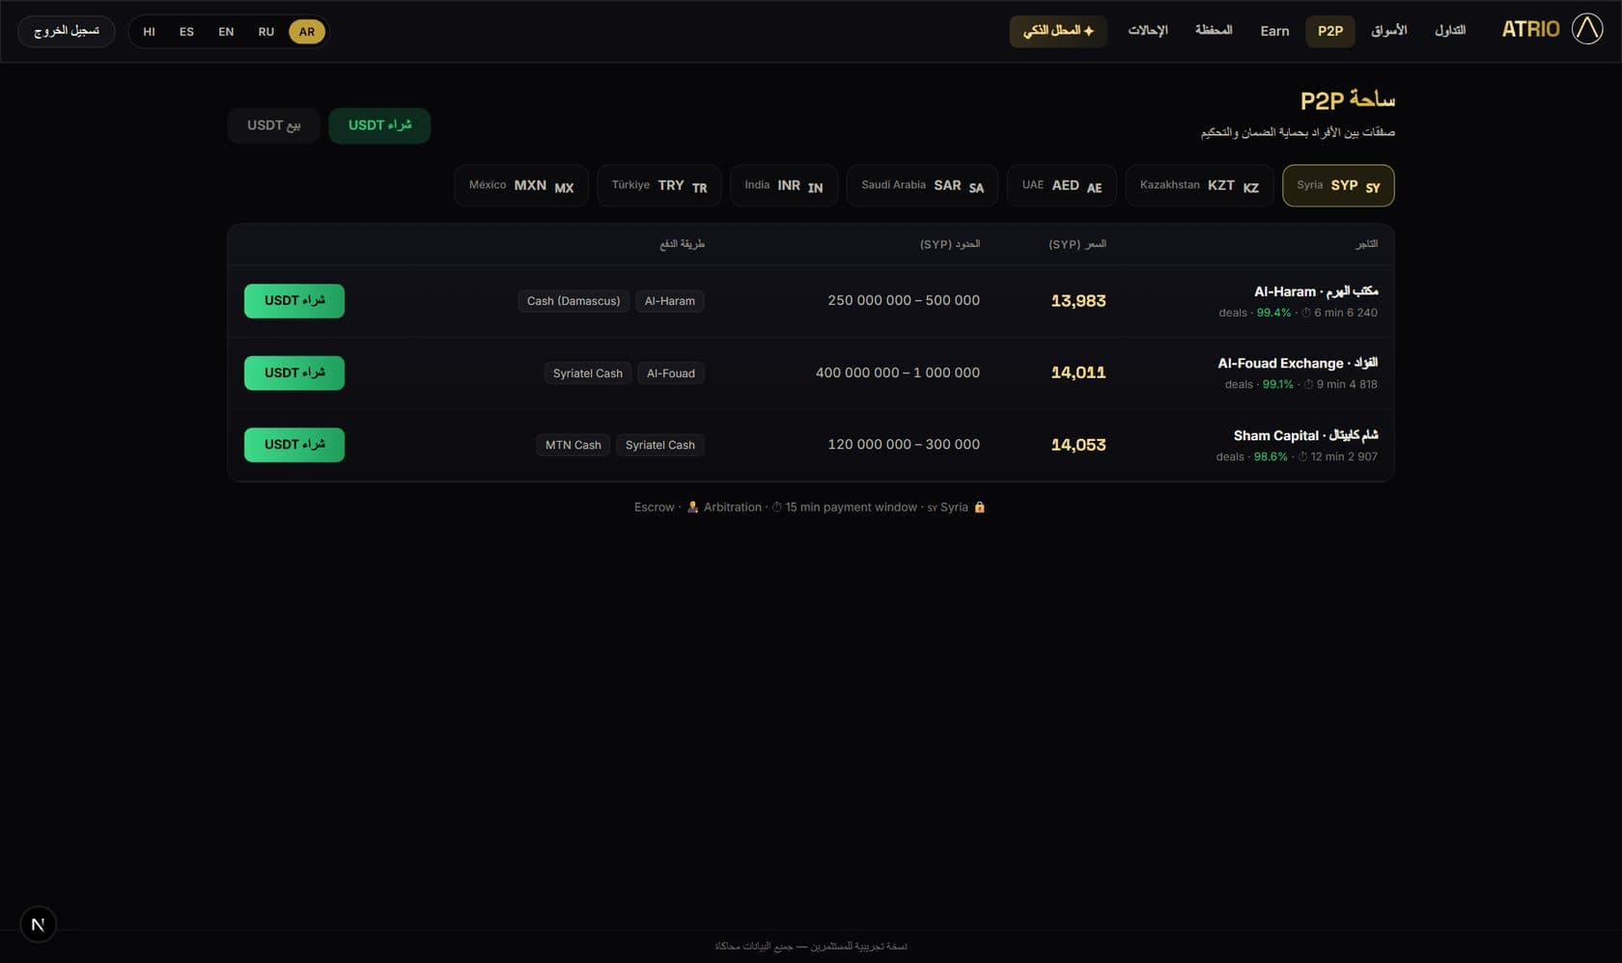Choose the India INR currency chip

click(x=784, y=185)
